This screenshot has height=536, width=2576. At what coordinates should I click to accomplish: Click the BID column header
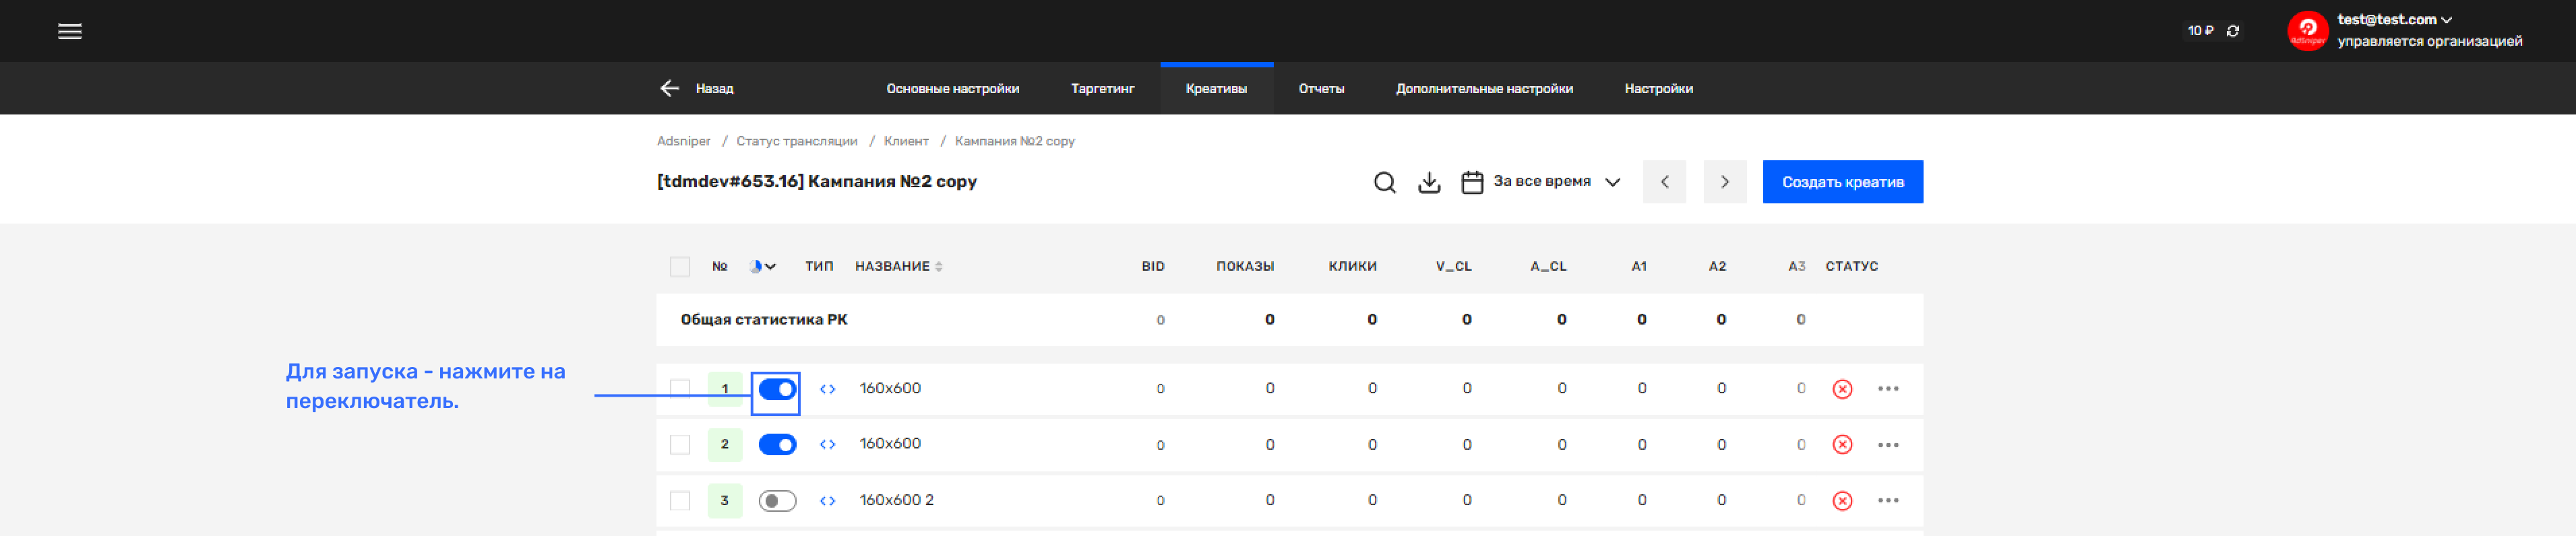coord(1153,267)
